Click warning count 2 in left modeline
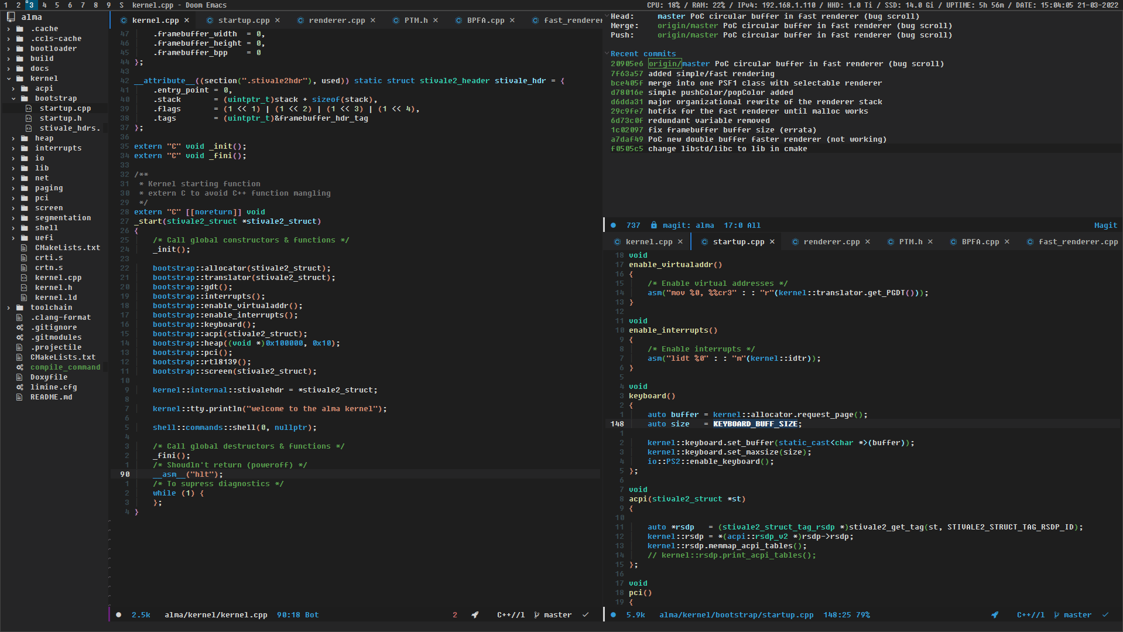 [454, 615]
